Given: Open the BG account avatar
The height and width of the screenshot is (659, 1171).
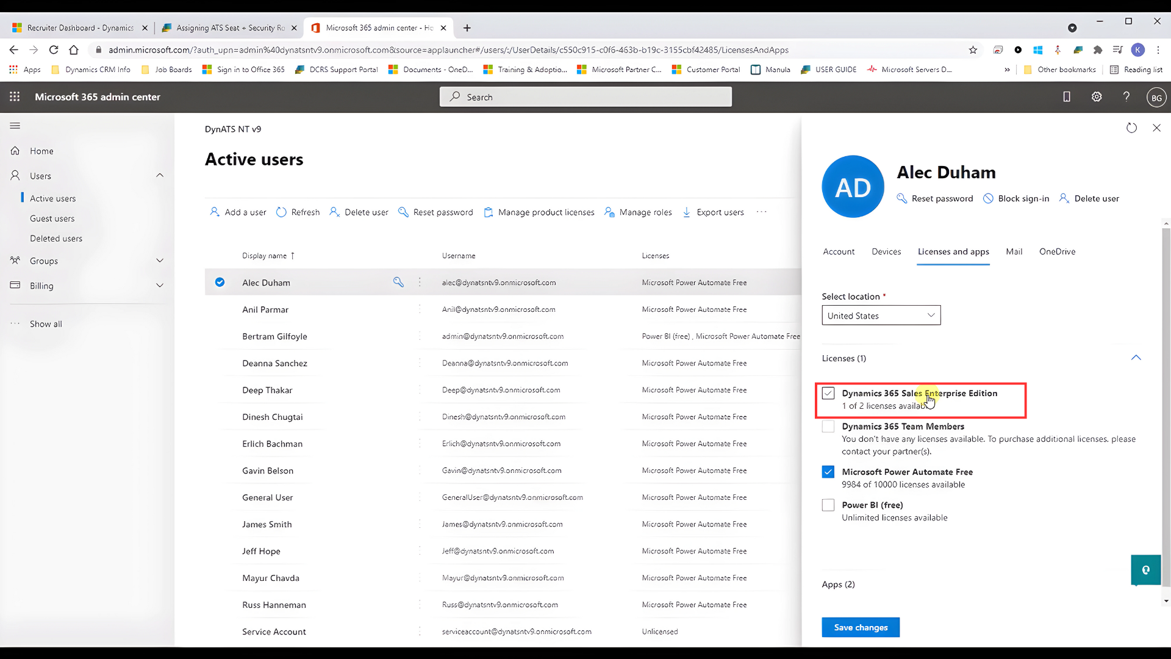Looking at the screenshot, I should click(1156, 97).
